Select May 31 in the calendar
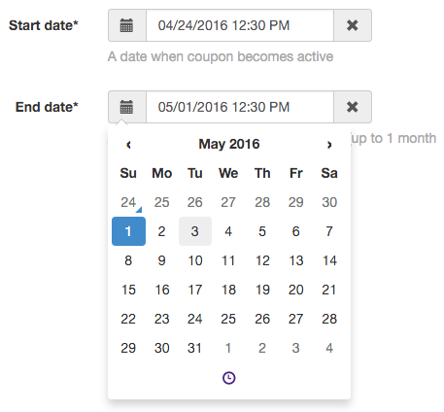This screenshot has height=412, width=444. pos(195,348)
